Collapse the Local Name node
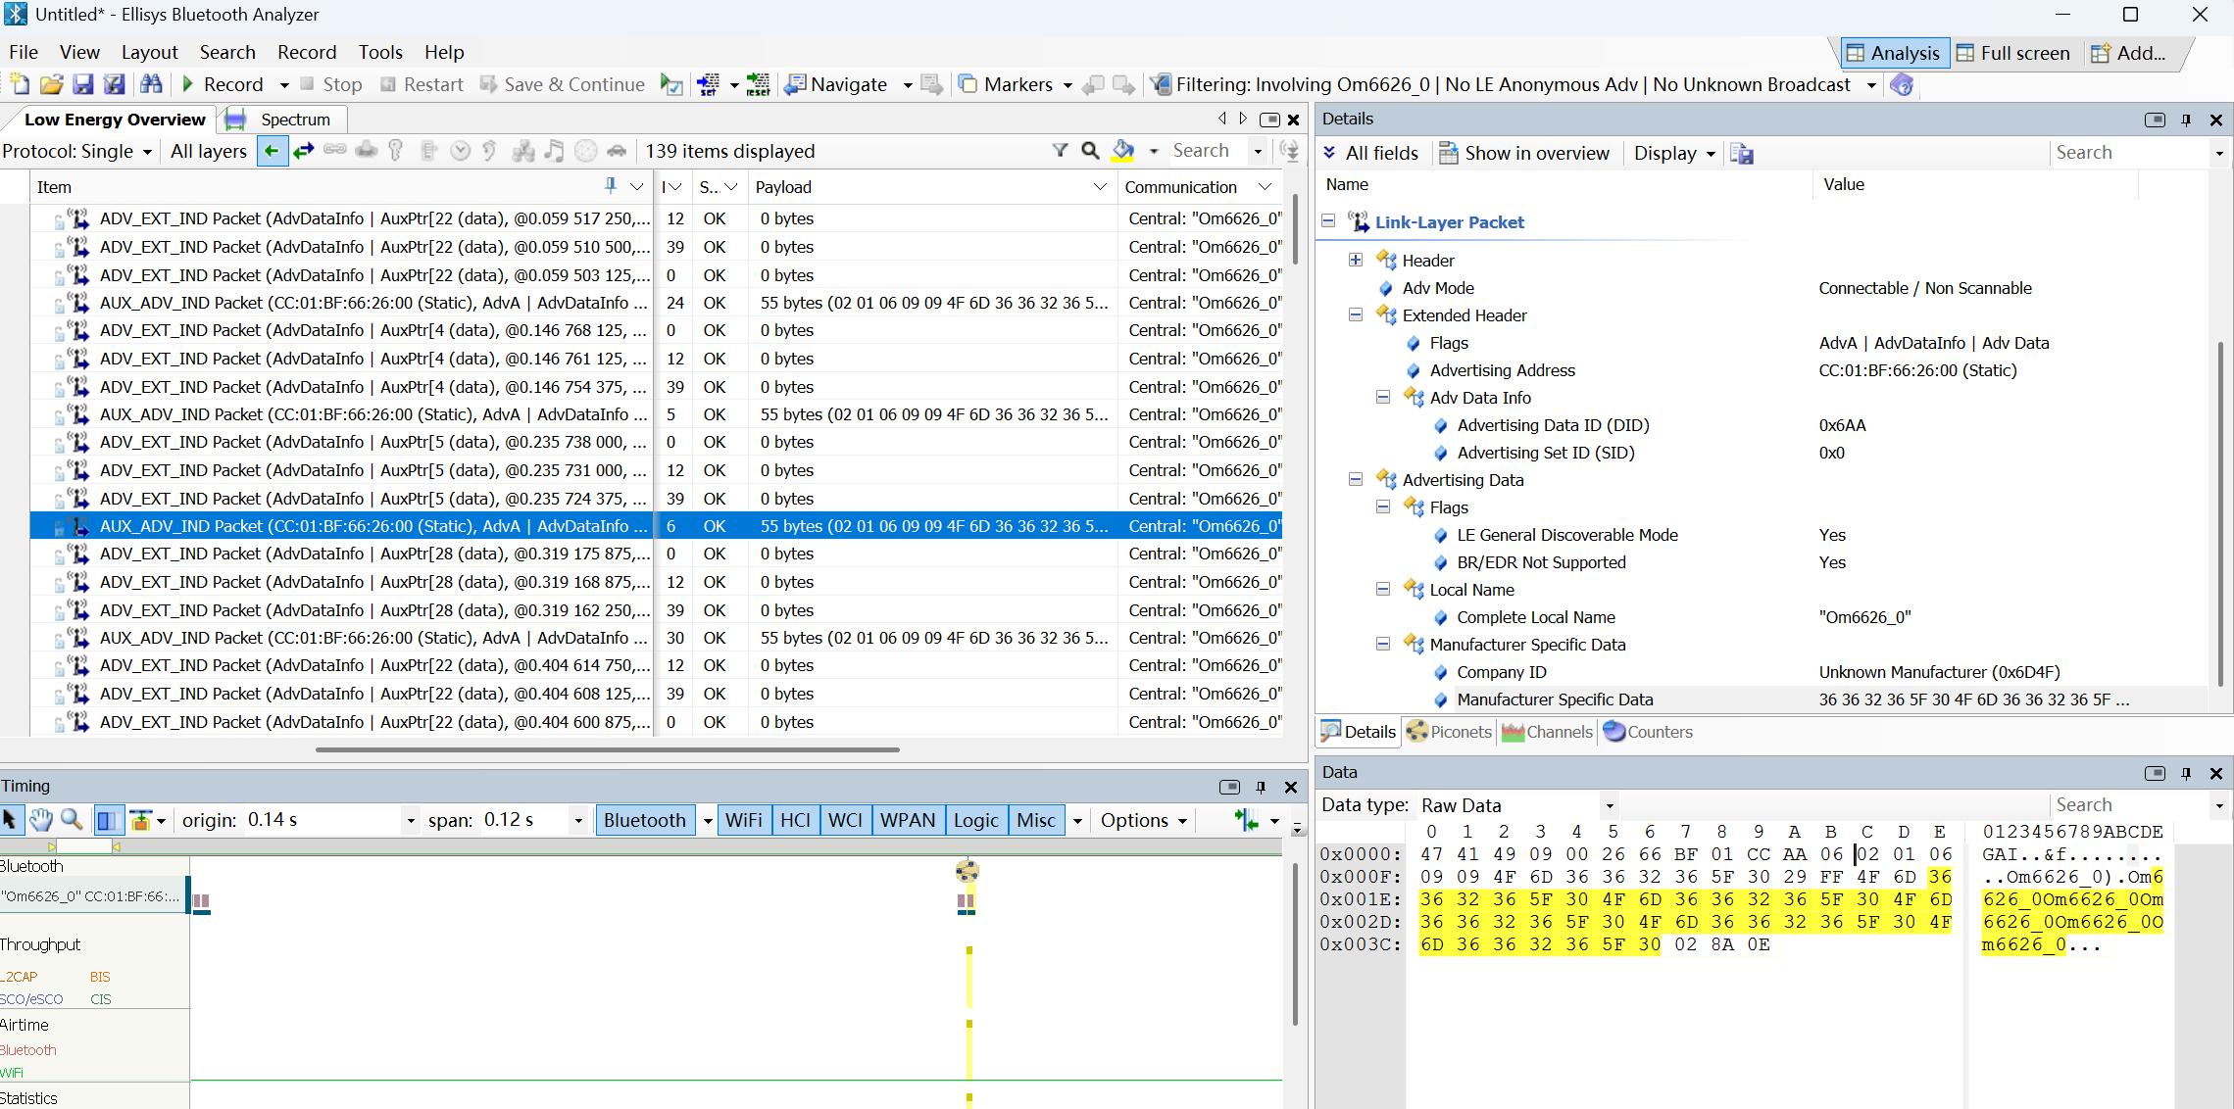 click(1383, 589)
